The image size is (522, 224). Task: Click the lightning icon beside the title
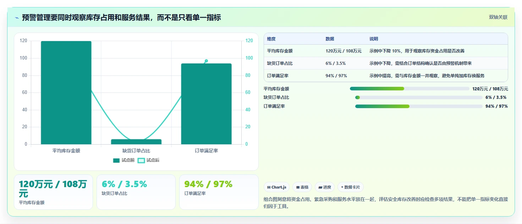tap(17, 17)
